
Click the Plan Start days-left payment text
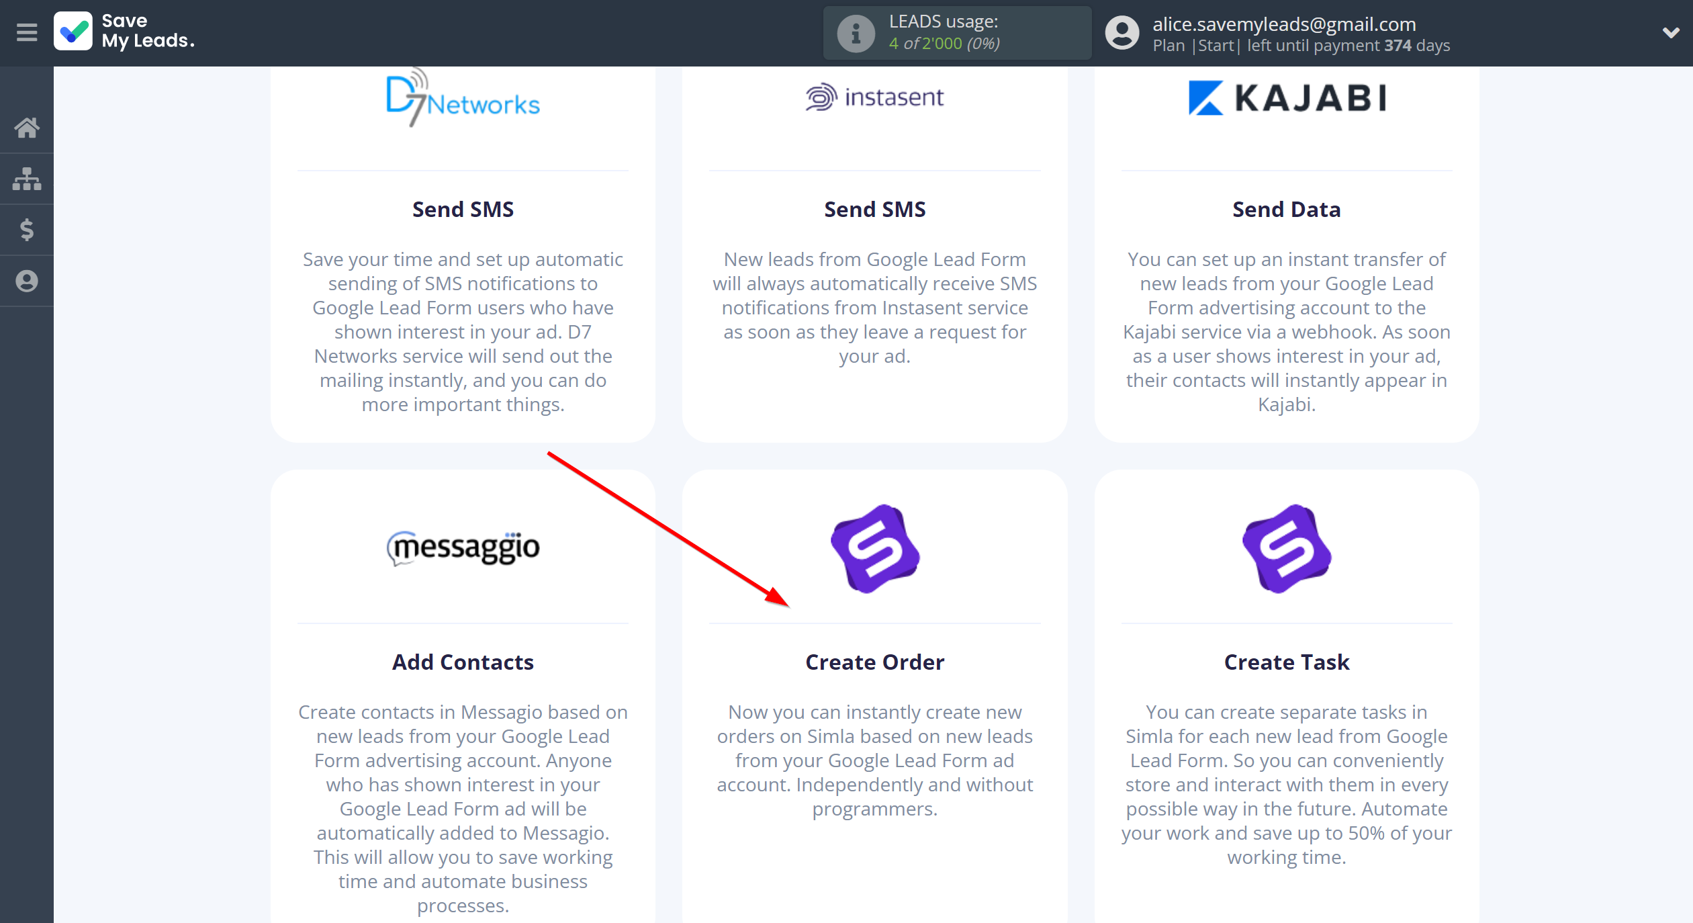pyautogui.click(x=1301, y=46)
